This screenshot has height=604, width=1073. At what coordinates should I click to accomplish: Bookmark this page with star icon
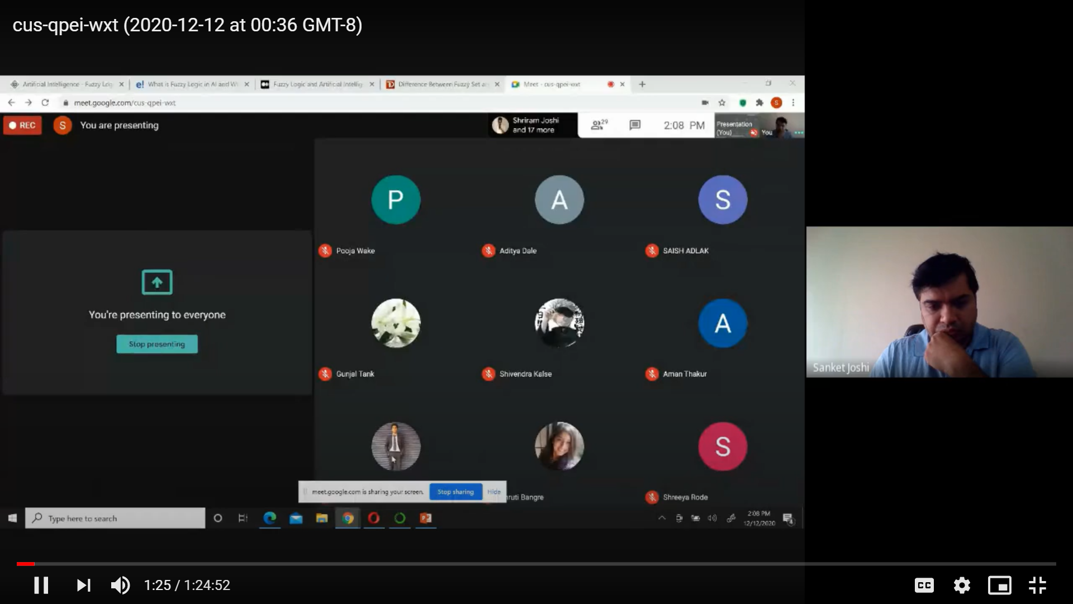pyautogui.click(x=722, y=102)
